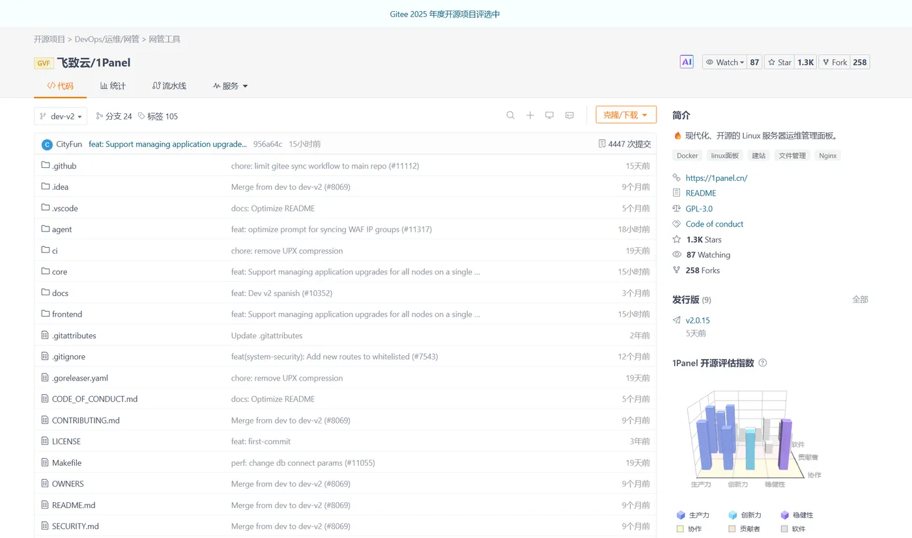
Task: Click the Docker topic tag
Action: coord(687,155)
